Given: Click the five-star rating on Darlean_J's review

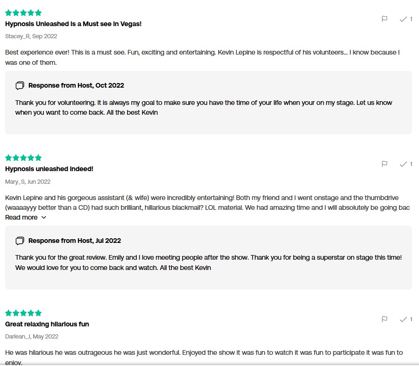Looking at the screenshot, I should pos(23,313).
